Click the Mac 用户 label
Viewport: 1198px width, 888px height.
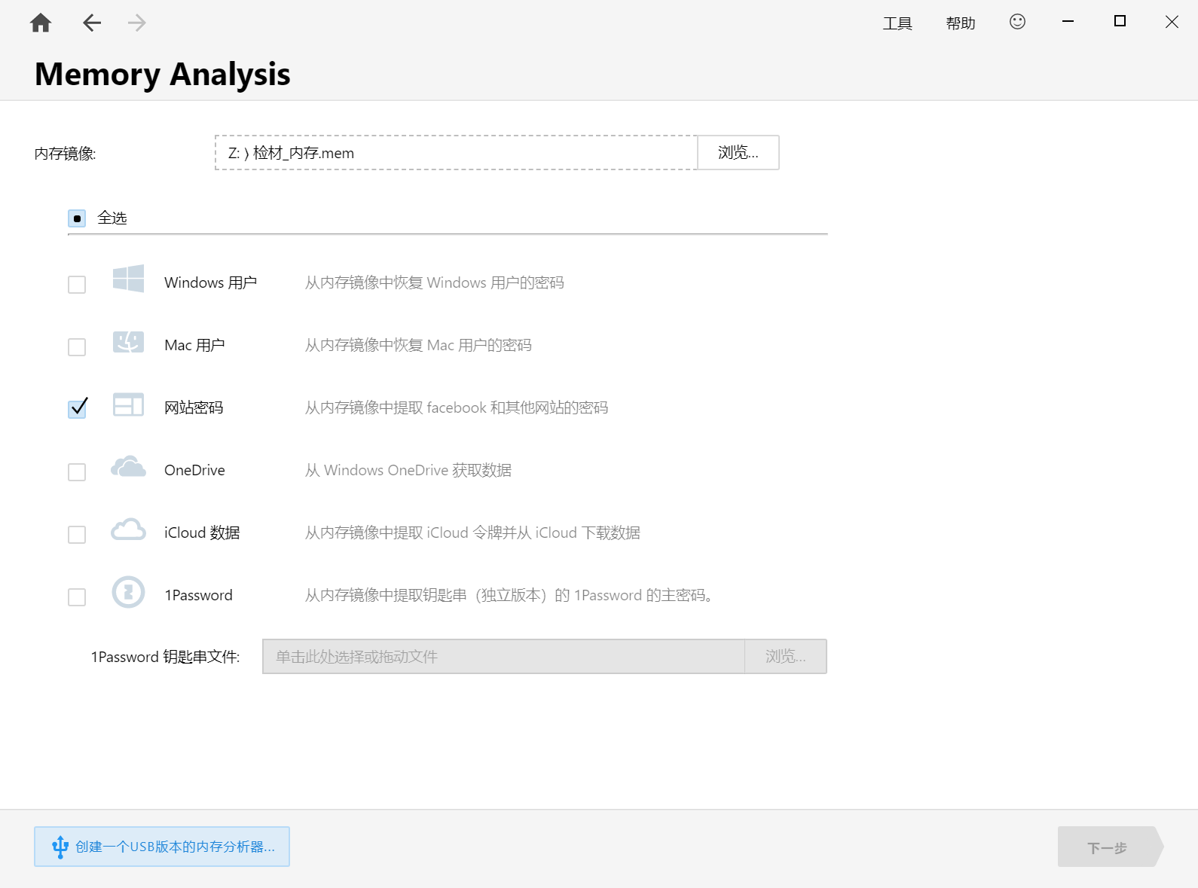[194, 346]
